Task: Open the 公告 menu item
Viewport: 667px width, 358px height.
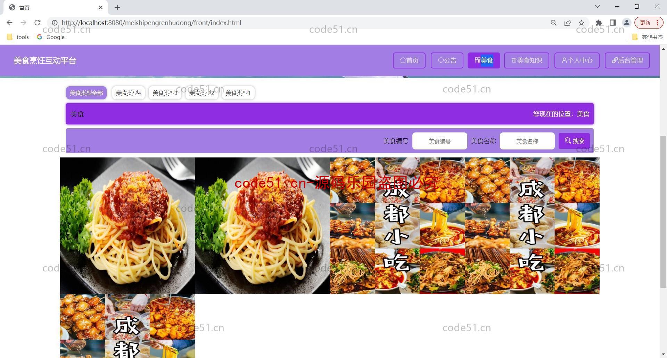Action: click(x=447, y=60)
